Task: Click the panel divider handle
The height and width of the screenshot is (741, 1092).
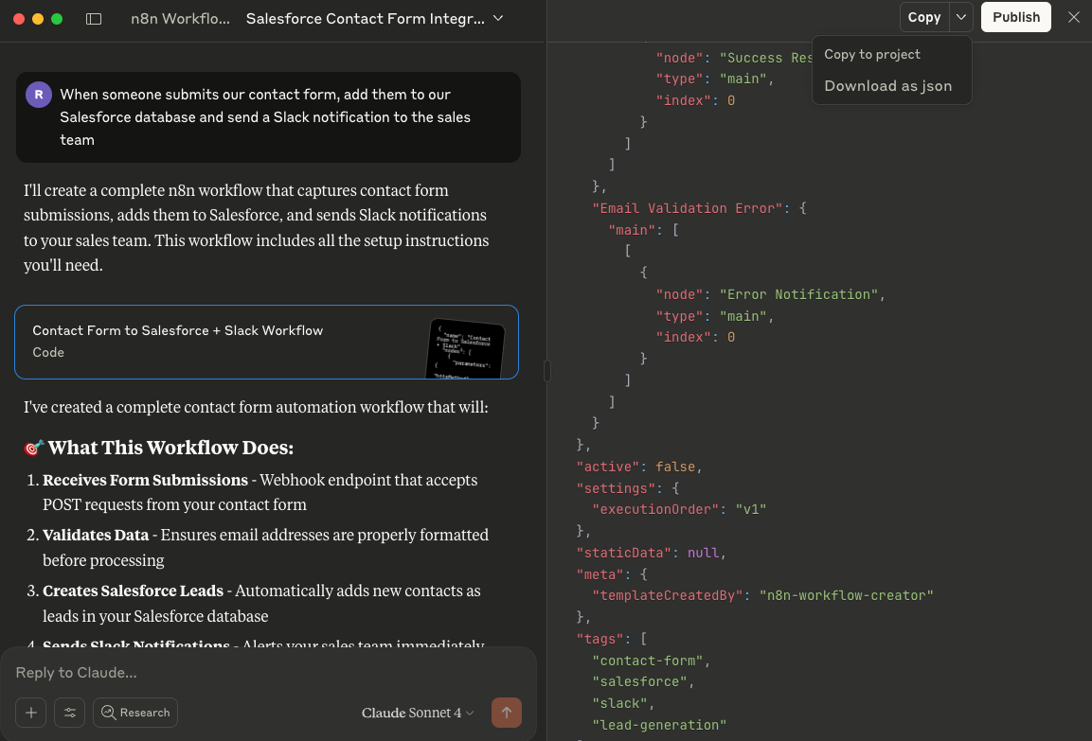Action: coord(546,371)
